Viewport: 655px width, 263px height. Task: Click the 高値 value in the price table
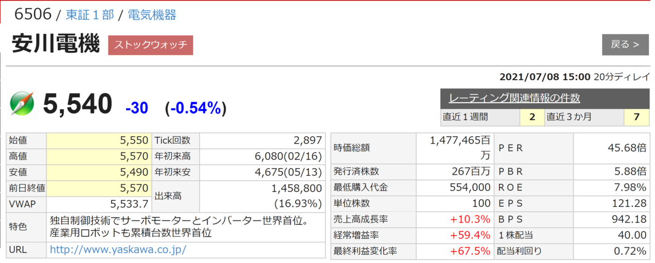pos(134,157)
